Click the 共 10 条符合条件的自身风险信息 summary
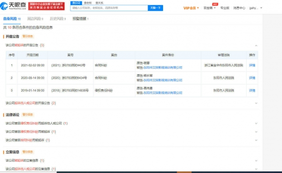This screenshot has height=173, width=282. tap(28, 28)
